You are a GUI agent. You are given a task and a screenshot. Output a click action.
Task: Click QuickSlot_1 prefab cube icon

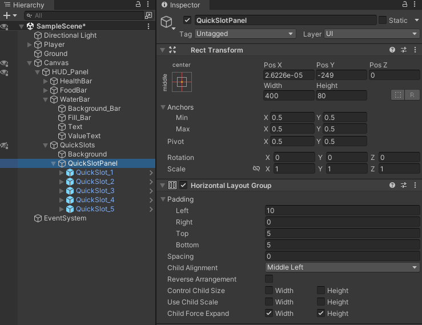pyautogui.click(x=70, y=172)
